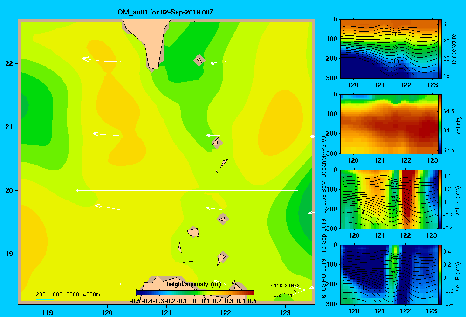Click the '15' tick on the temperature colorbar
The width and height of the screenshot is (466, 317).
coord(446,76)
